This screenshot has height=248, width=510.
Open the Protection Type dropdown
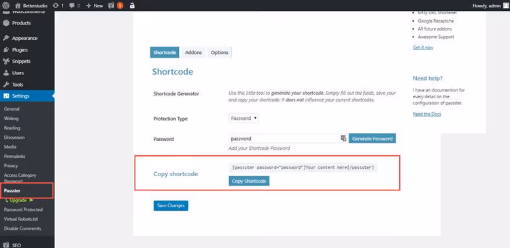tap(243, 119)
